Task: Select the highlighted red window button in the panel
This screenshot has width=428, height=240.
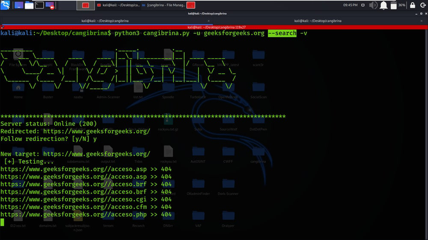Action: click(x=86, y=5)
